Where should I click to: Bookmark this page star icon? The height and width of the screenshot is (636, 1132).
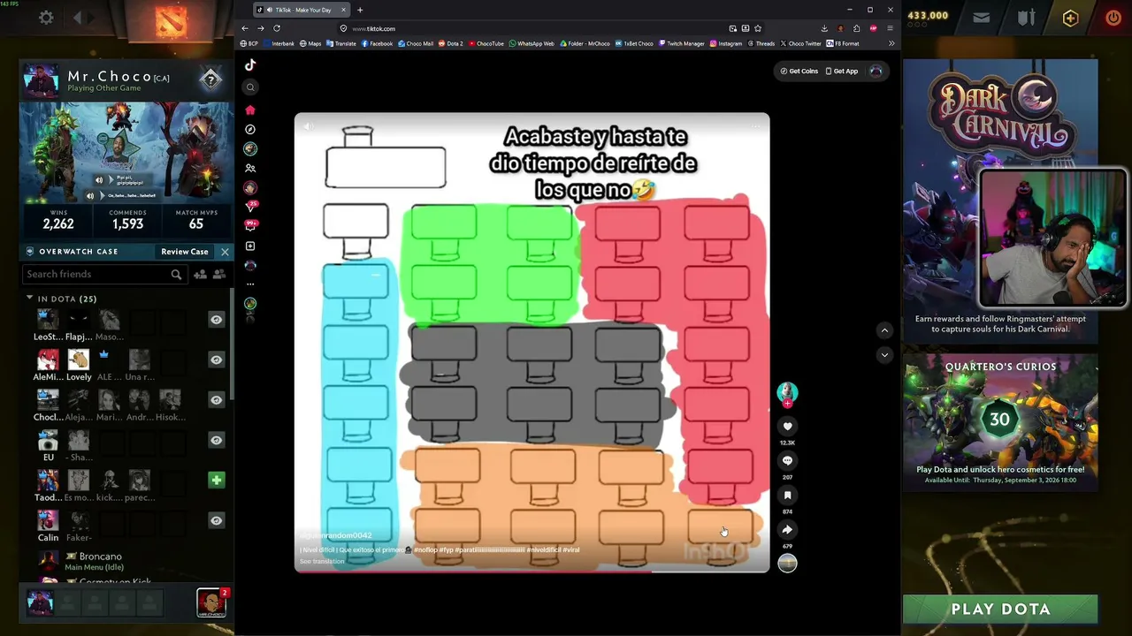click(x=758, y=28)
